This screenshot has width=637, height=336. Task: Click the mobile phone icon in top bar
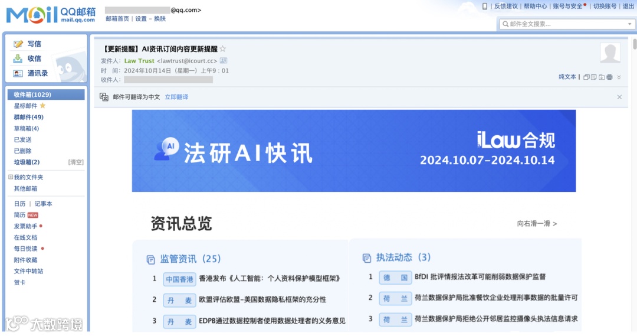[x=484, y=6]
